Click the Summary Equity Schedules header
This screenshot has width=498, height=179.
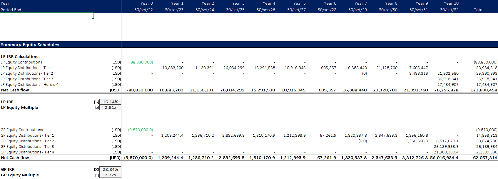(x=30, y=45)
